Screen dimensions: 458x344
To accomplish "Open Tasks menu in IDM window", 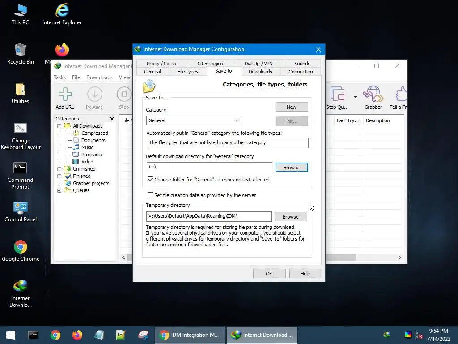I will tap(59, 77).
